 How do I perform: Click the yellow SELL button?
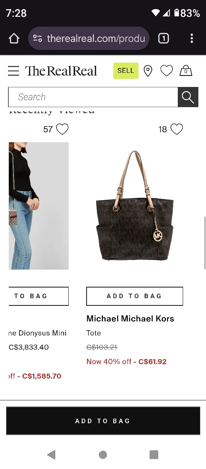pyautogui.click(x=126, y=71)
